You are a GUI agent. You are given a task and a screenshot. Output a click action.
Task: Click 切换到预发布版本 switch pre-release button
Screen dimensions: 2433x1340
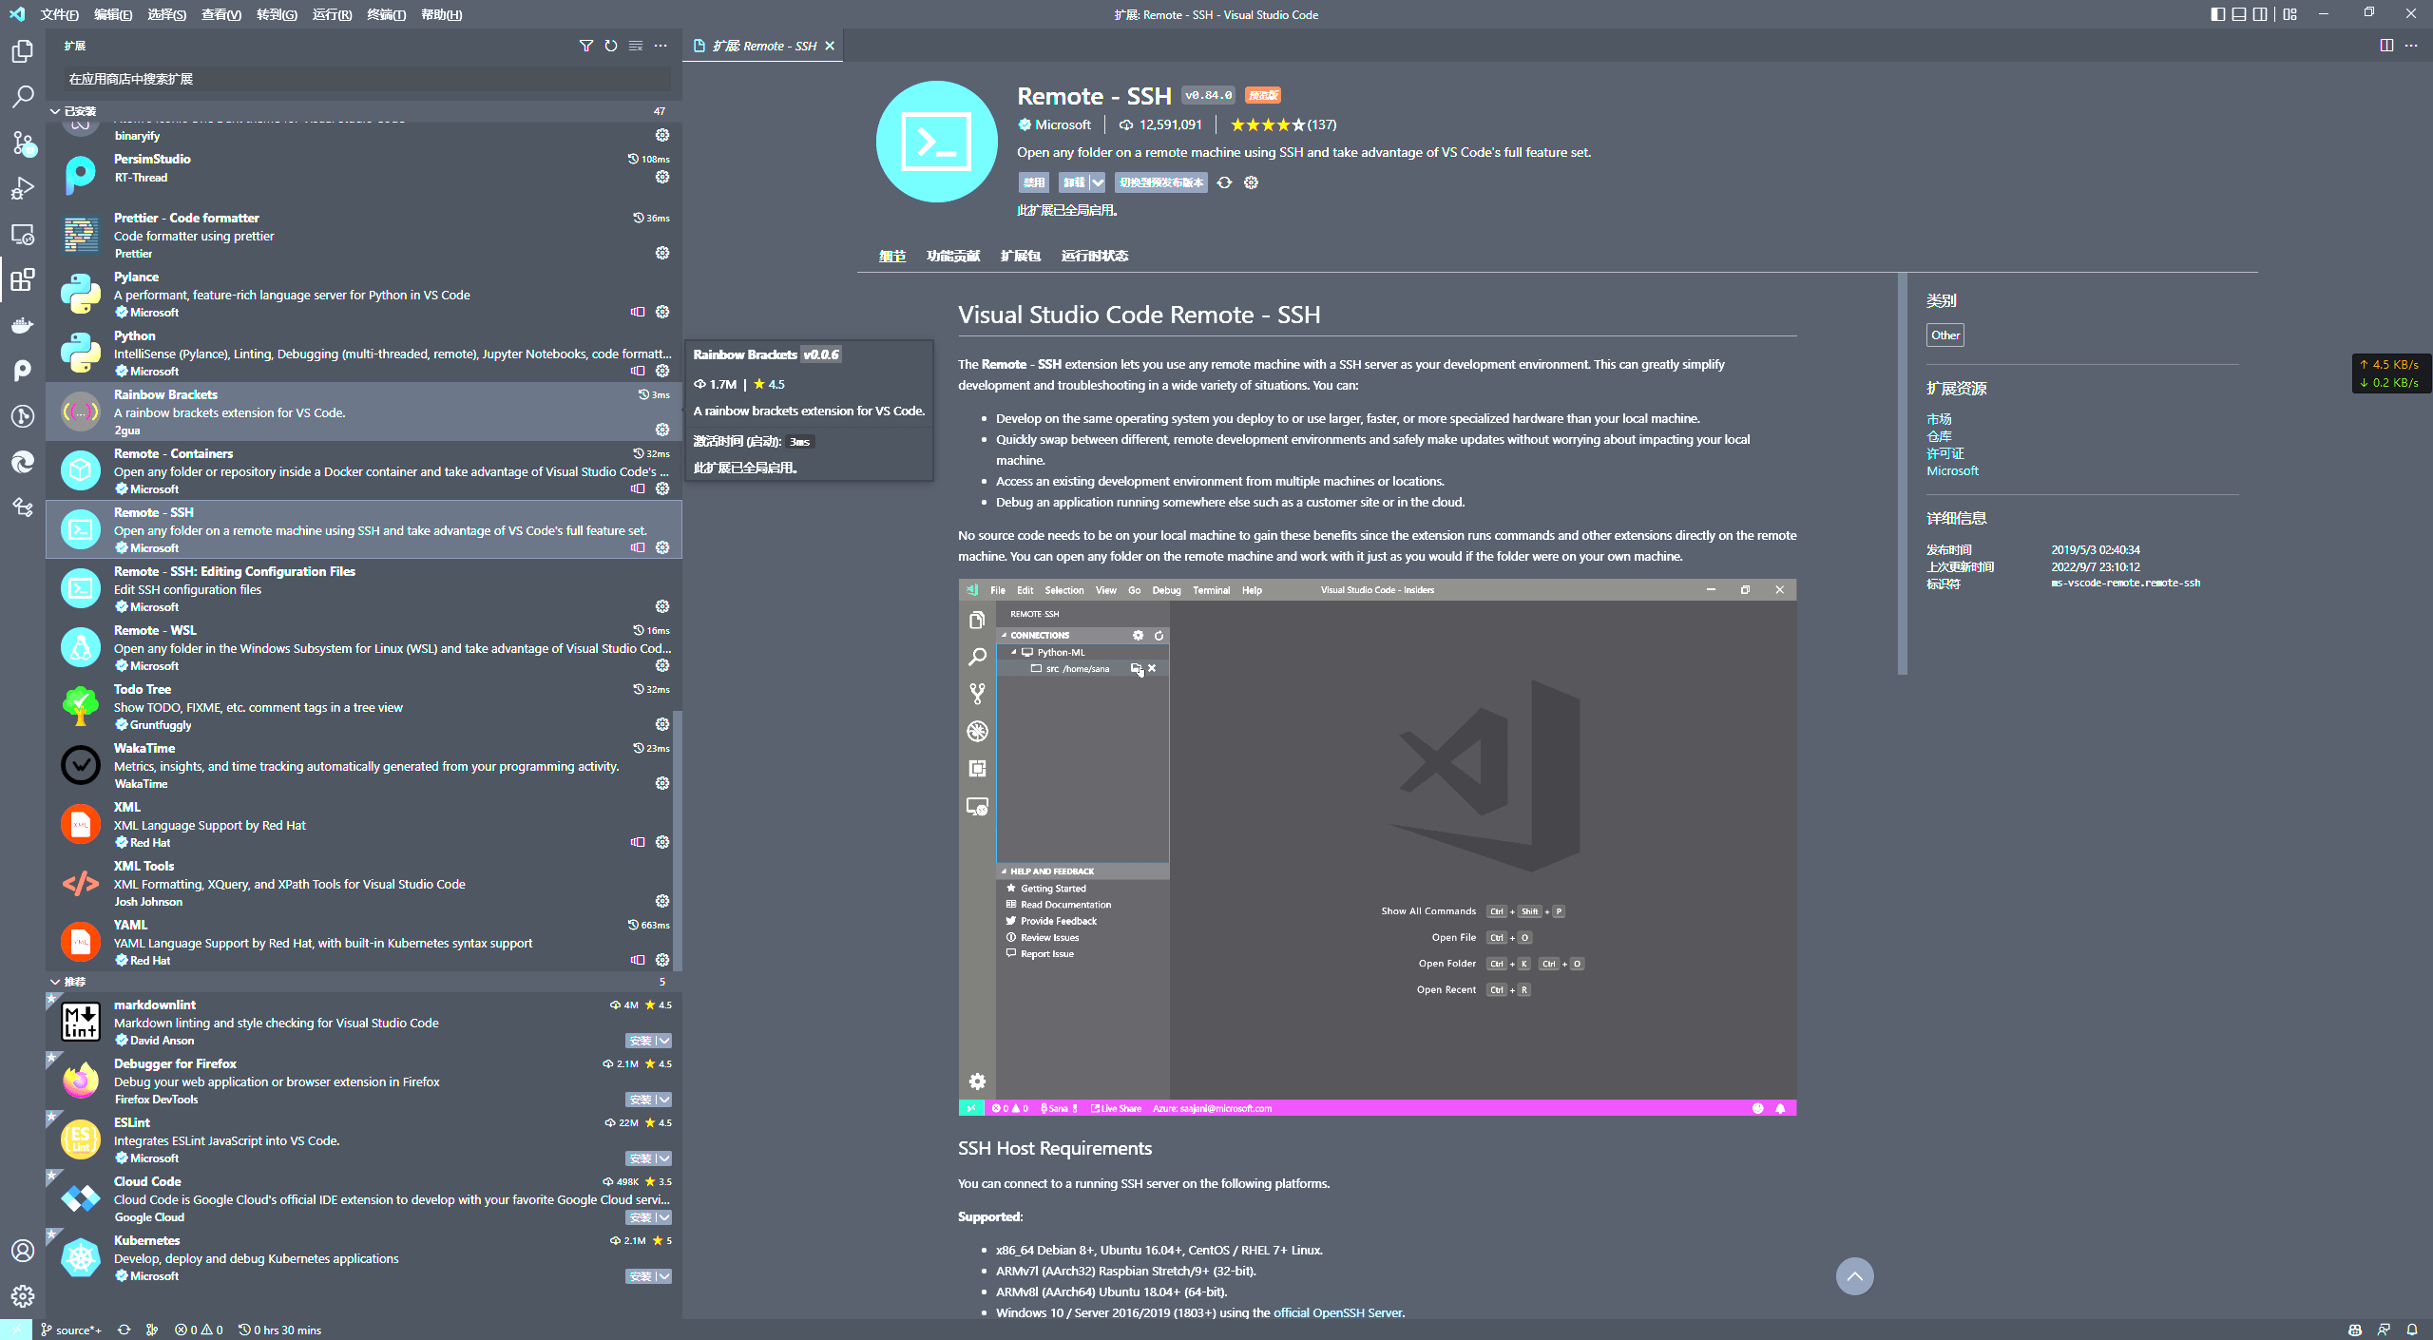tap(1161, 182)
